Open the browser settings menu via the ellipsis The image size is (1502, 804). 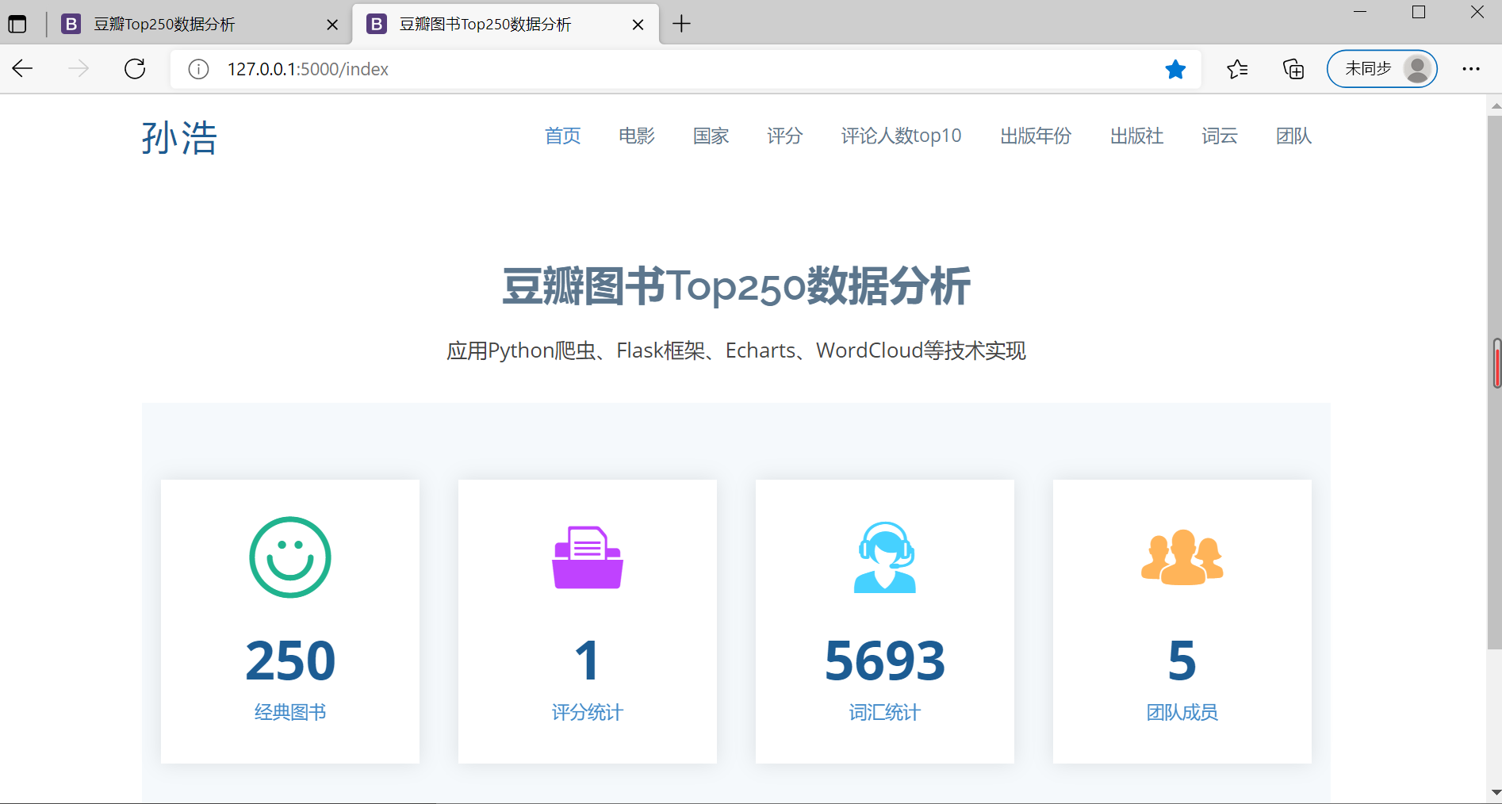tap(1471, 69)
